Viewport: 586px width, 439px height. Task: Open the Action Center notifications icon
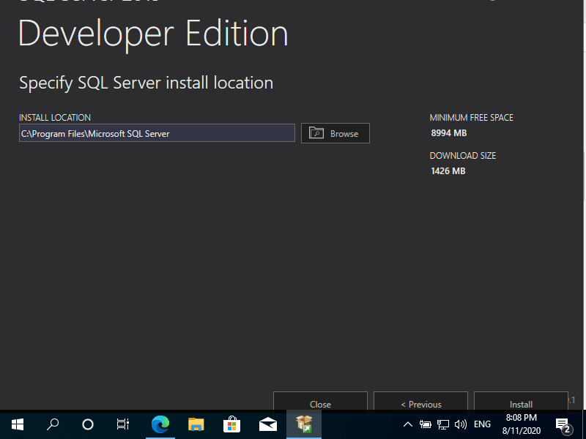(x=564, y=425)
